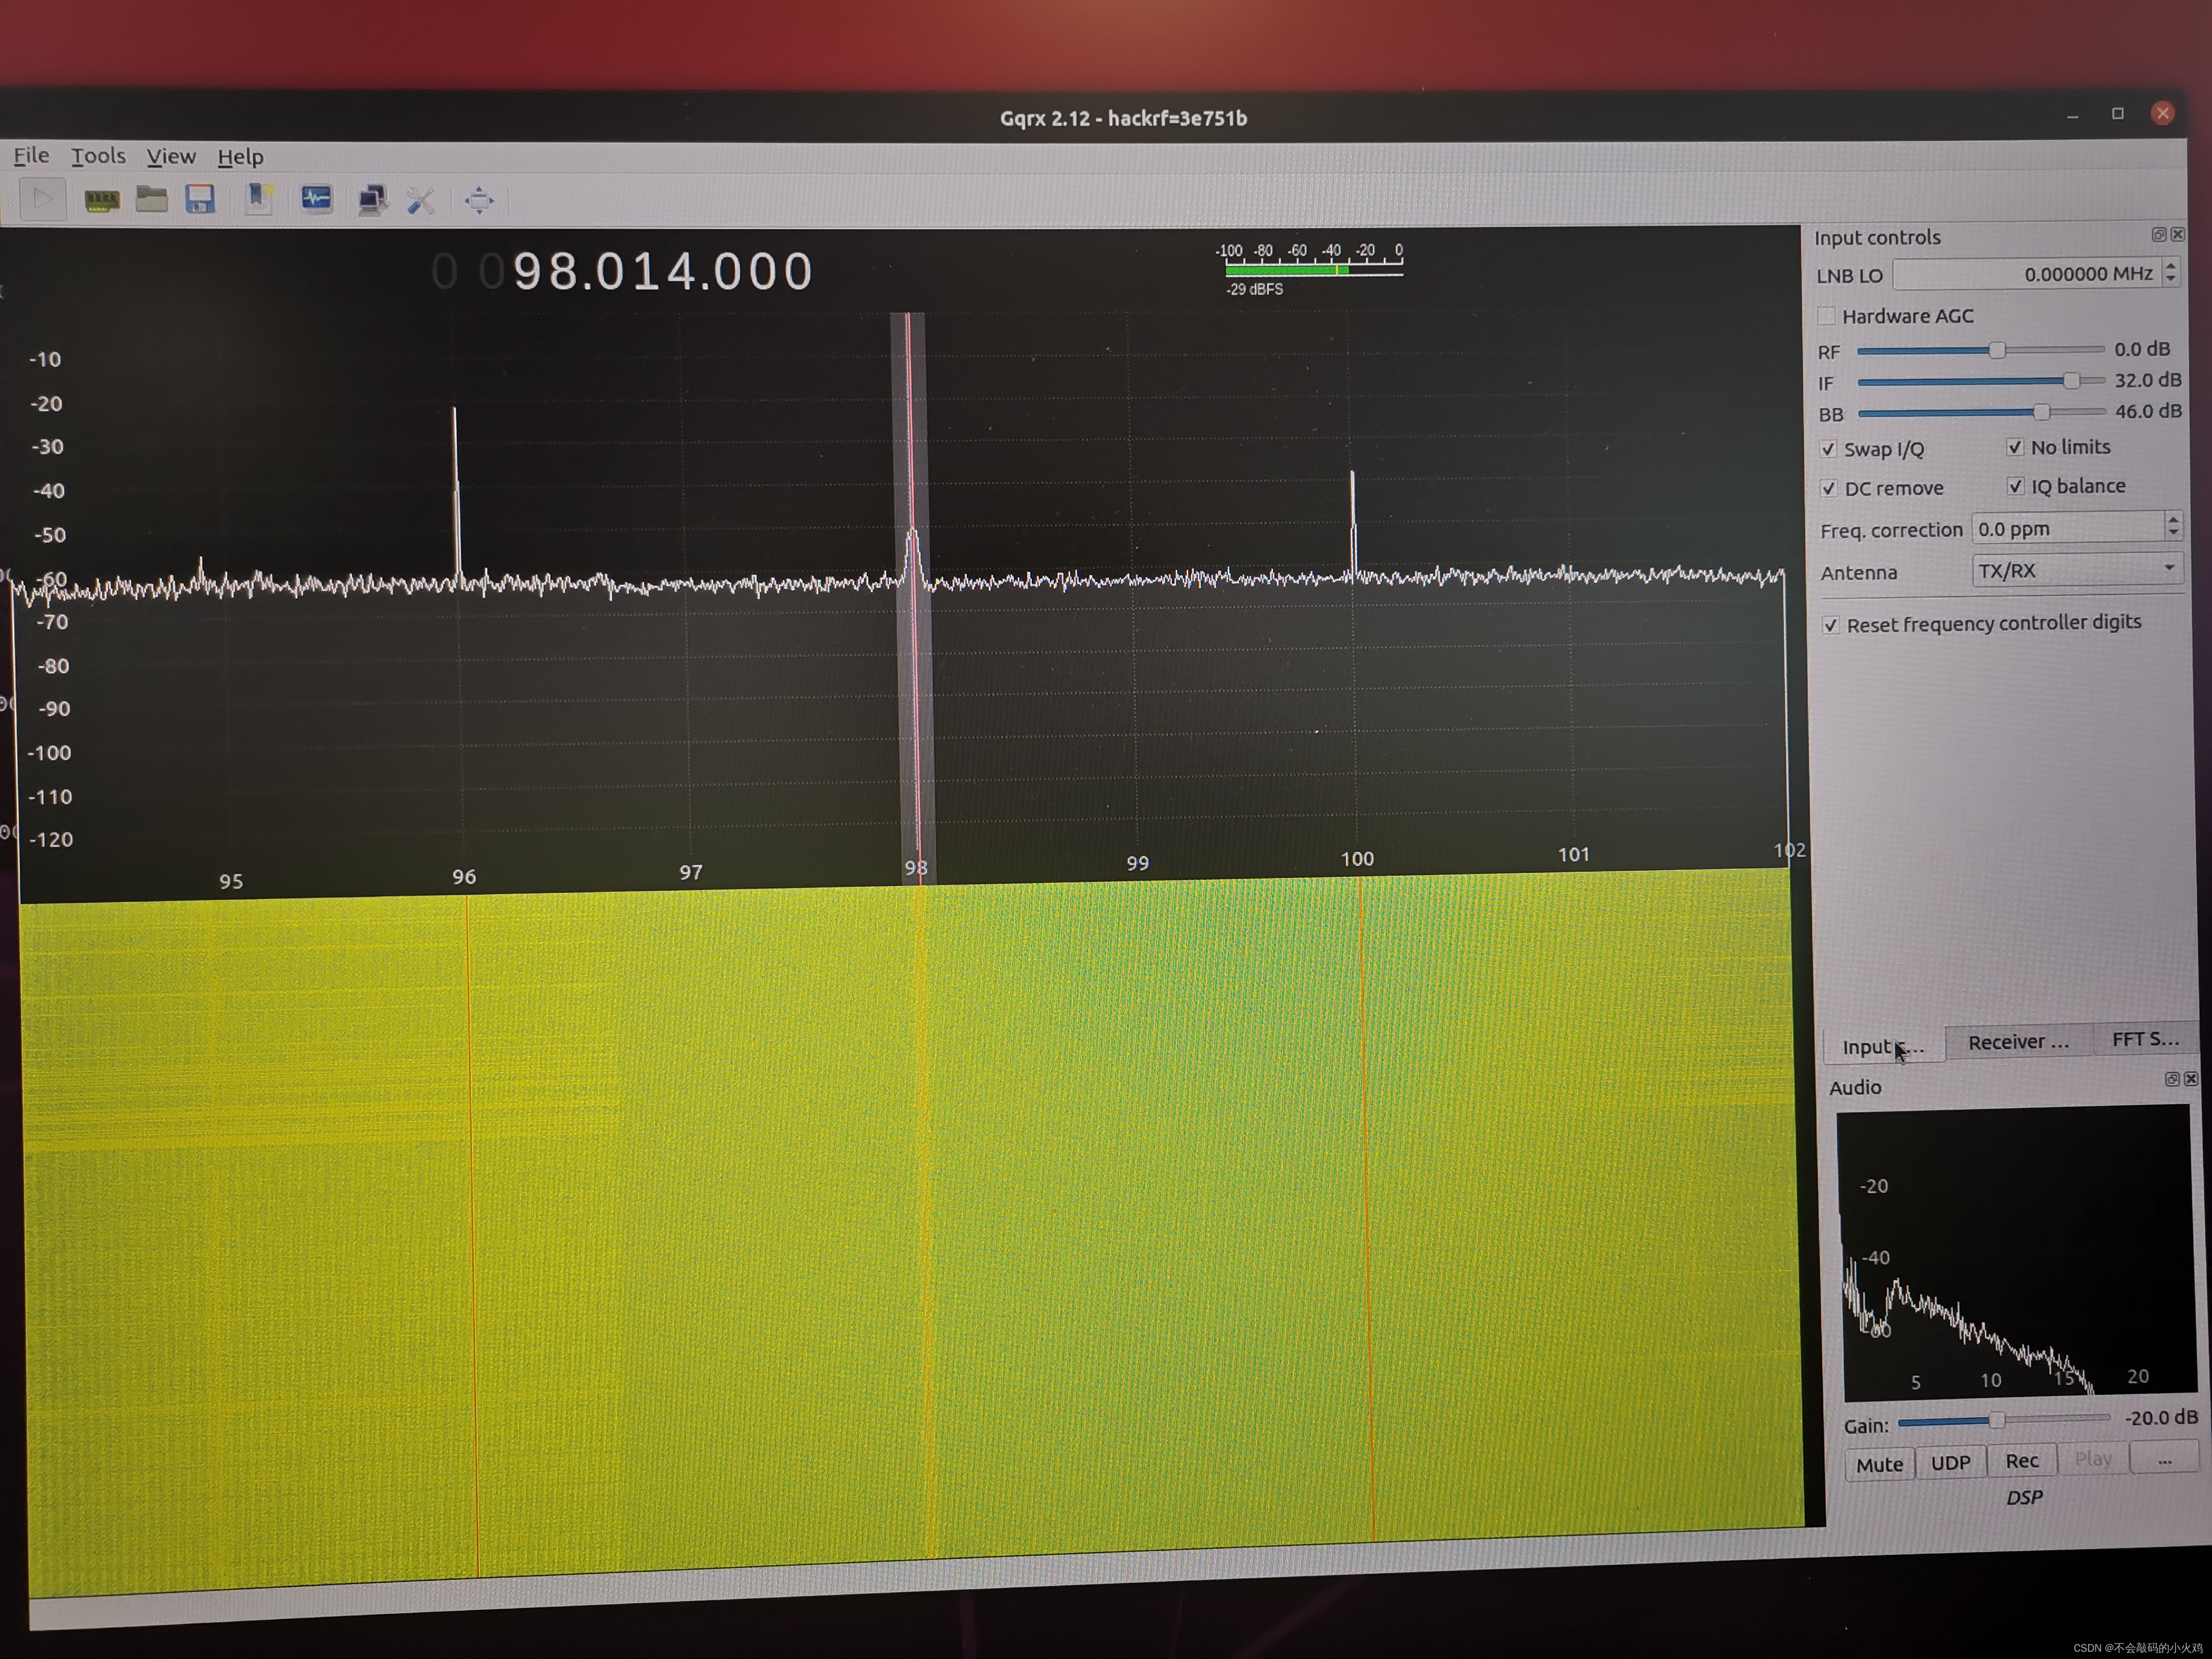Load settings with the folder icon
The height and width of the screenshot is (1659, 2212).
tap(151, 199)
